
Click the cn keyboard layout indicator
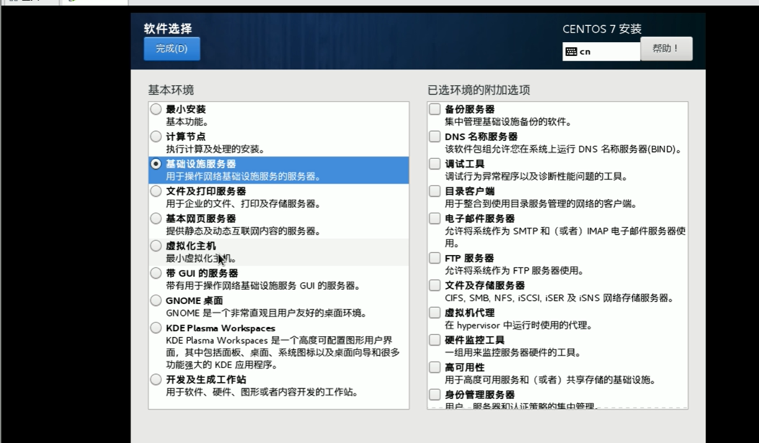[x=601, y=51]
